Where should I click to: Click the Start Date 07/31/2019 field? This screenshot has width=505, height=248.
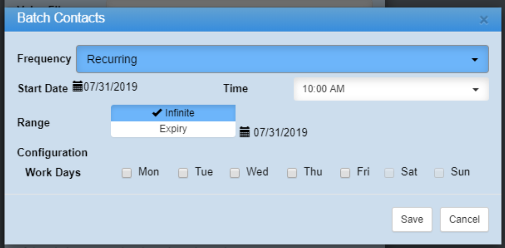point(111,87)
